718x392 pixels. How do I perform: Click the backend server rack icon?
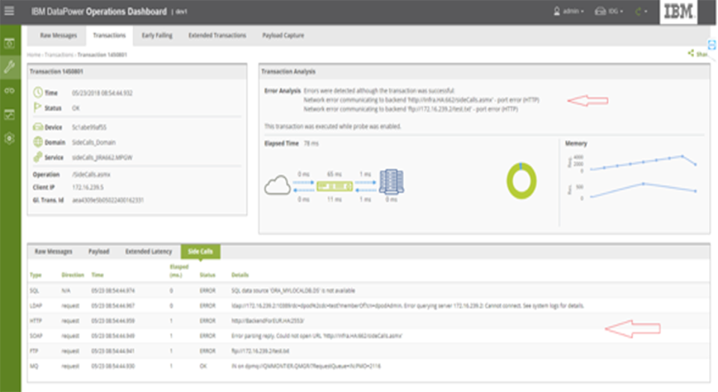pos(391,182)
